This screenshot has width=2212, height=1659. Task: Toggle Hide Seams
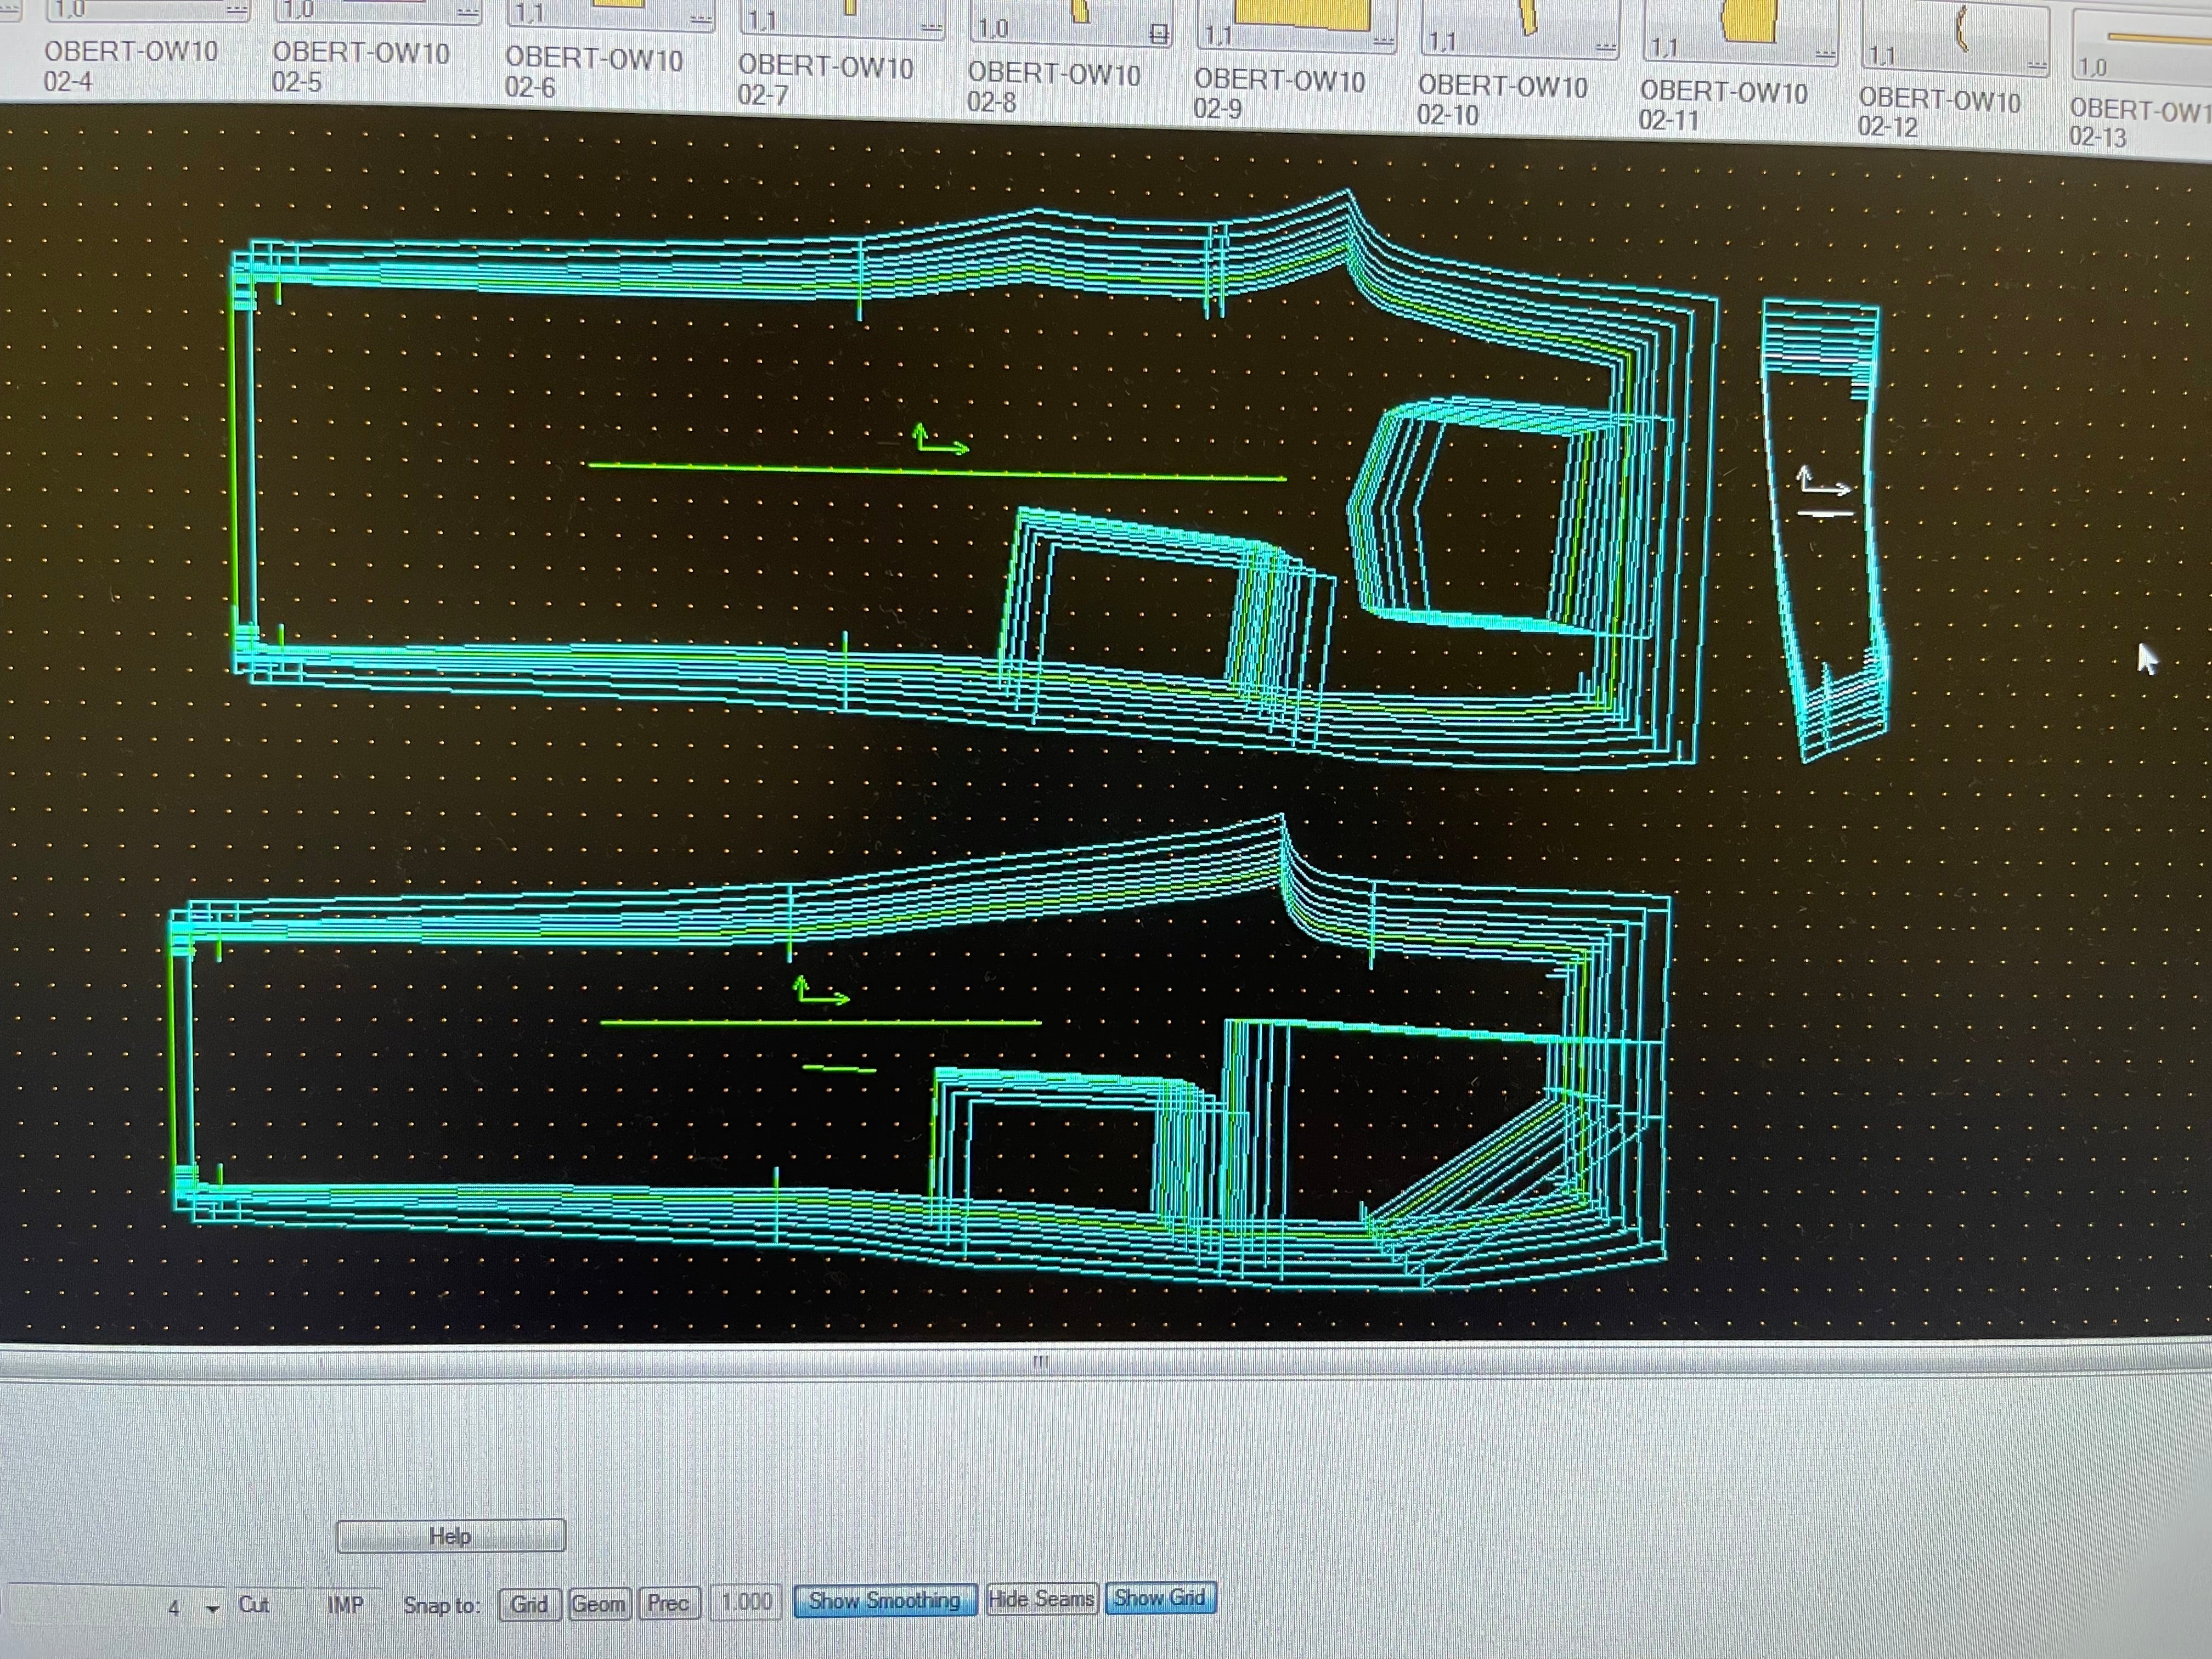[x=1041, y=1599]
